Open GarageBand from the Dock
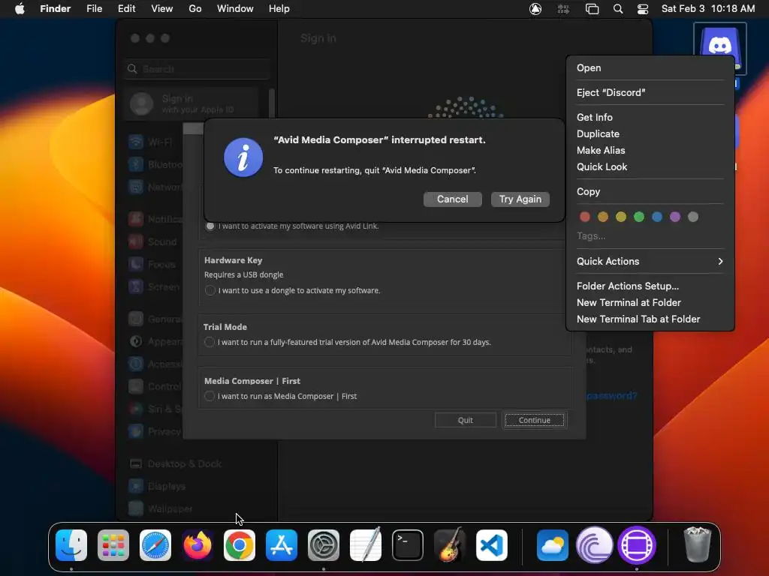769x576 pixels. click(450, 545)
